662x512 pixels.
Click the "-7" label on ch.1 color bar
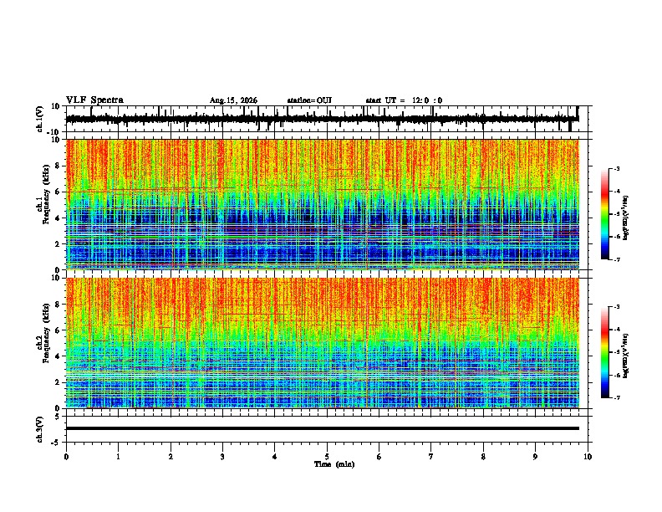click(617, 260)
